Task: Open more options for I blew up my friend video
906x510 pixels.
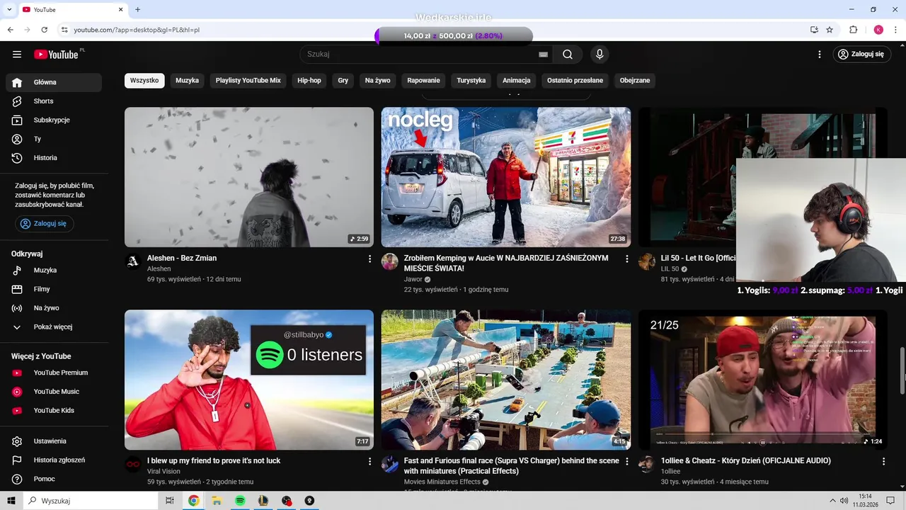Action: tap(369, 461)
